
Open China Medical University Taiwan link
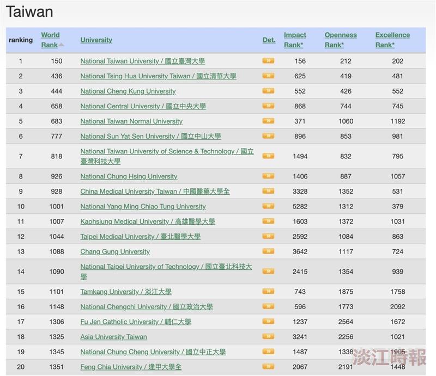coord(155,192)
